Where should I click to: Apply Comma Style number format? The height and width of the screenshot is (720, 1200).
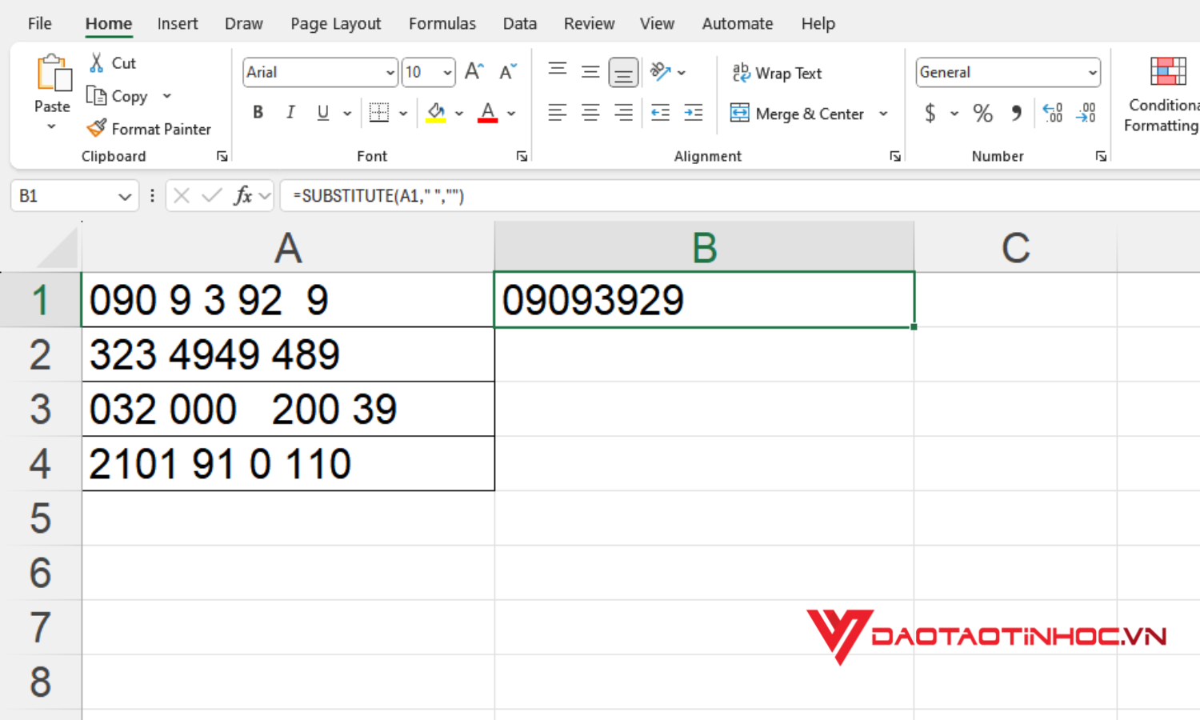[x=1016, y=113]
